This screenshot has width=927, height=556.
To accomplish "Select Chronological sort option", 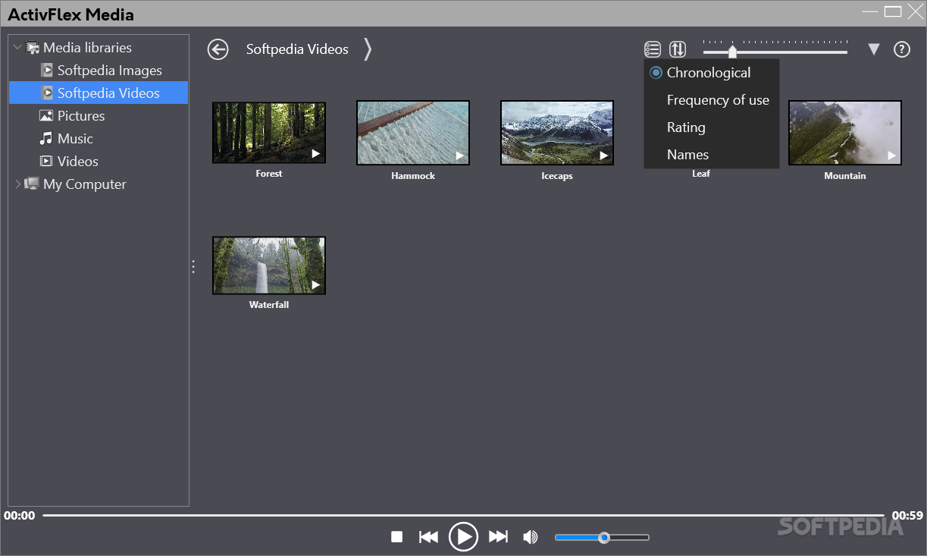I will [711, 73].
